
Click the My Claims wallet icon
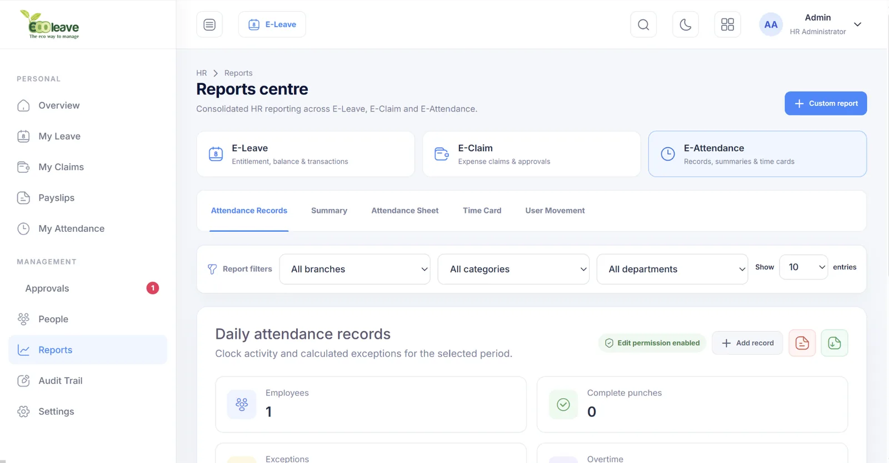click(23, 167)
